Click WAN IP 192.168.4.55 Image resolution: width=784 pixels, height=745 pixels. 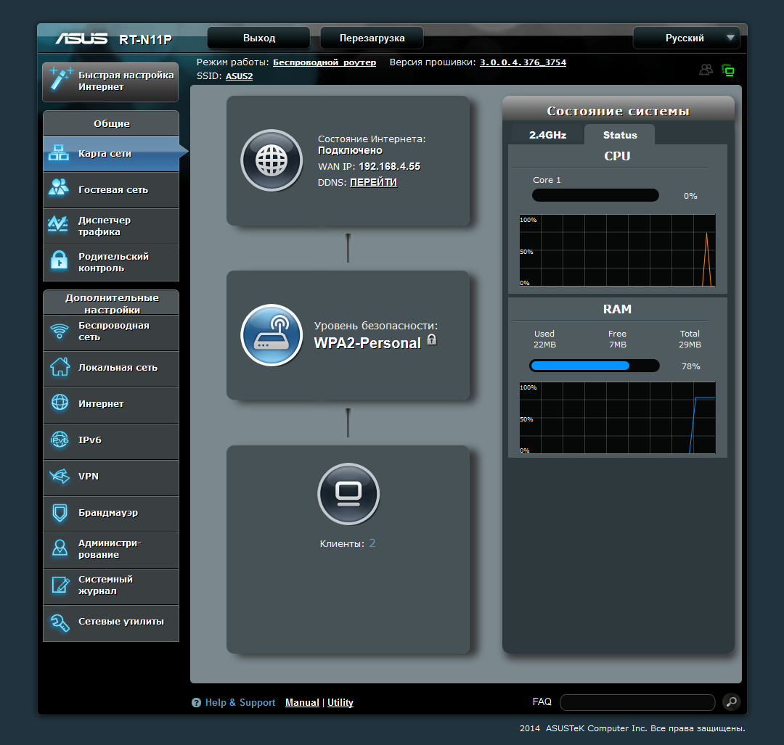[390, 166]
